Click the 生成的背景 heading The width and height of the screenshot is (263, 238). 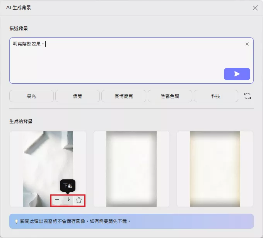point(21,122)
